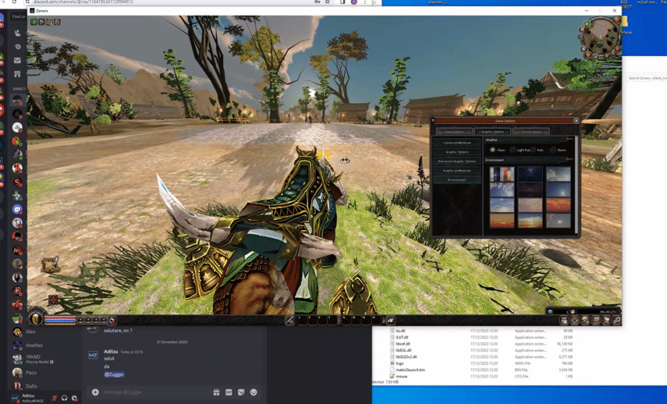Choose the grey cloudy sky thumbnail, top row
Image resolution: width=667 pixels, height=404 pixels.
(558, 174)
